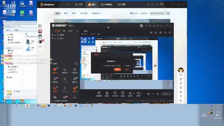Click the mascot avatar on the right floating bar

click(x=181, y=70)
